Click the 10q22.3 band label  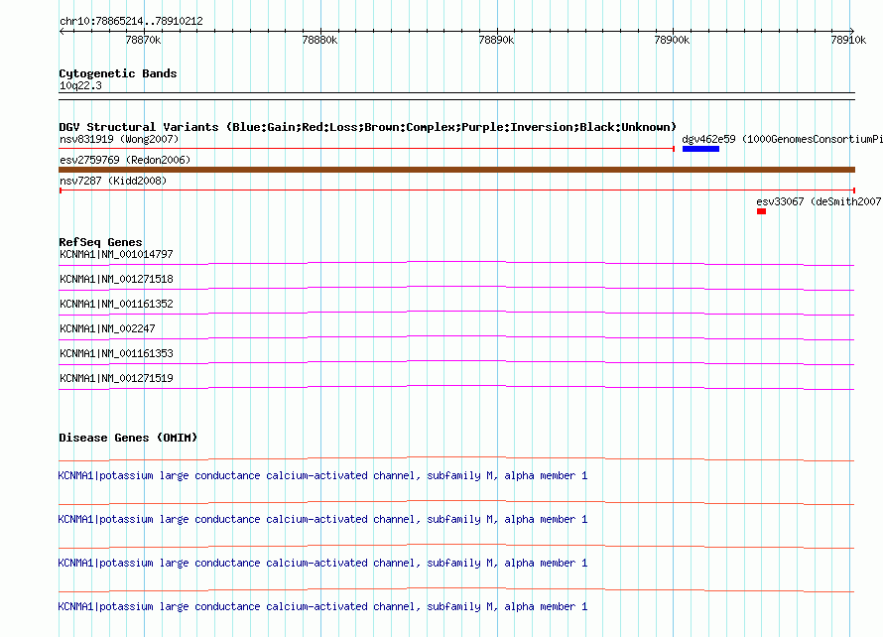click(80, 85)
